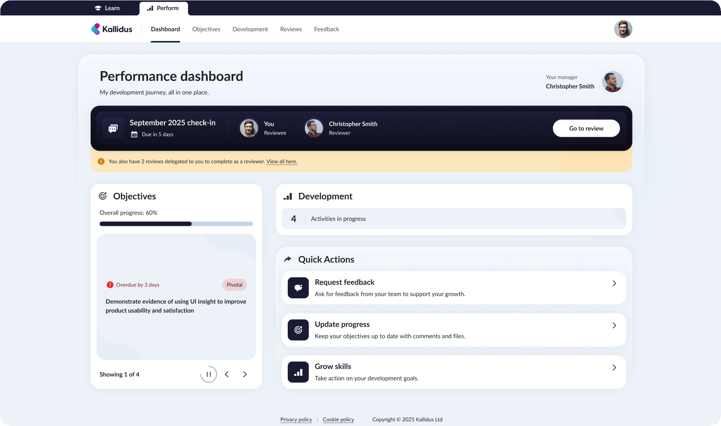721x426 pixels.
Task: Show the previous objective card
Action: (x=227, y=375)
